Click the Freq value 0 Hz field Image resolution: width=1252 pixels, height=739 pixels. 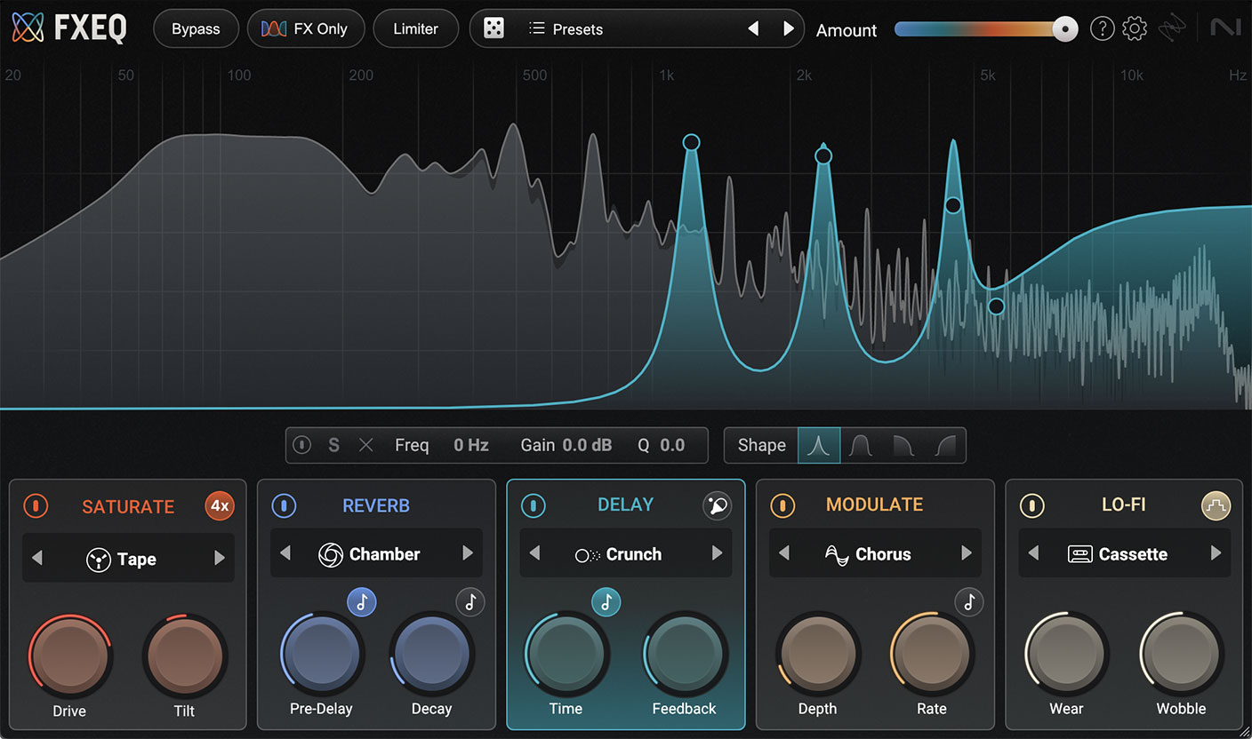coord(471,445)
